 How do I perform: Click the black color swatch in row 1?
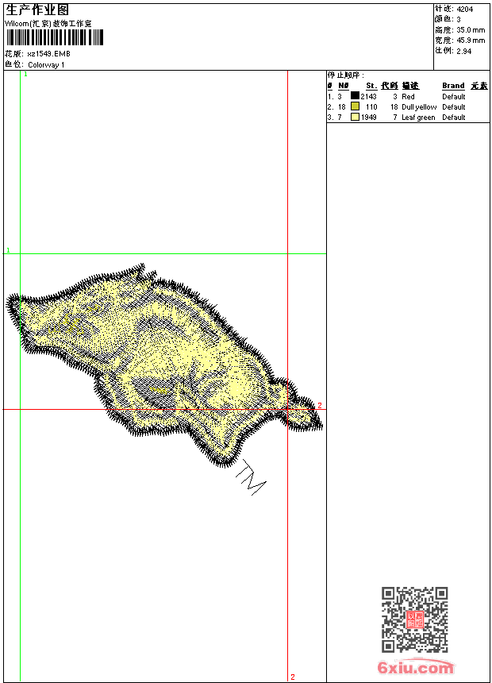tap(355, 96)
